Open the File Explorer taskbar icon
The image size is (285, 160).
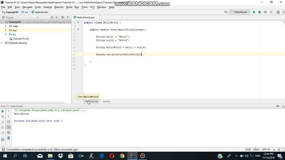pyautogui.click(x=50, y=156)
